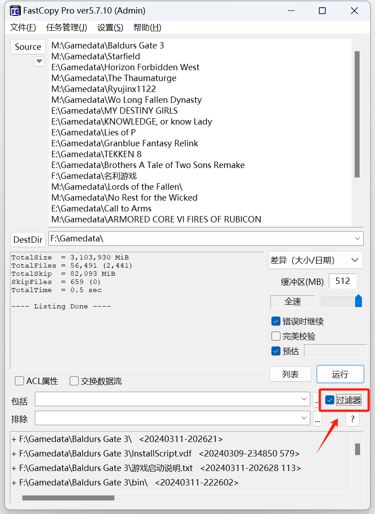This screenshot has width=375, height=514.
Task: Select source line KNOWLEDGE, or know Lady
Action: point(132,122)
